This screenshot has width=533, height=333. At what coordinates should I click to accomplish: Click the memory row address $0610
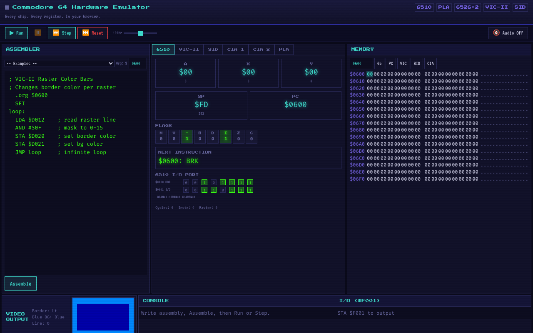coord(357,81)
